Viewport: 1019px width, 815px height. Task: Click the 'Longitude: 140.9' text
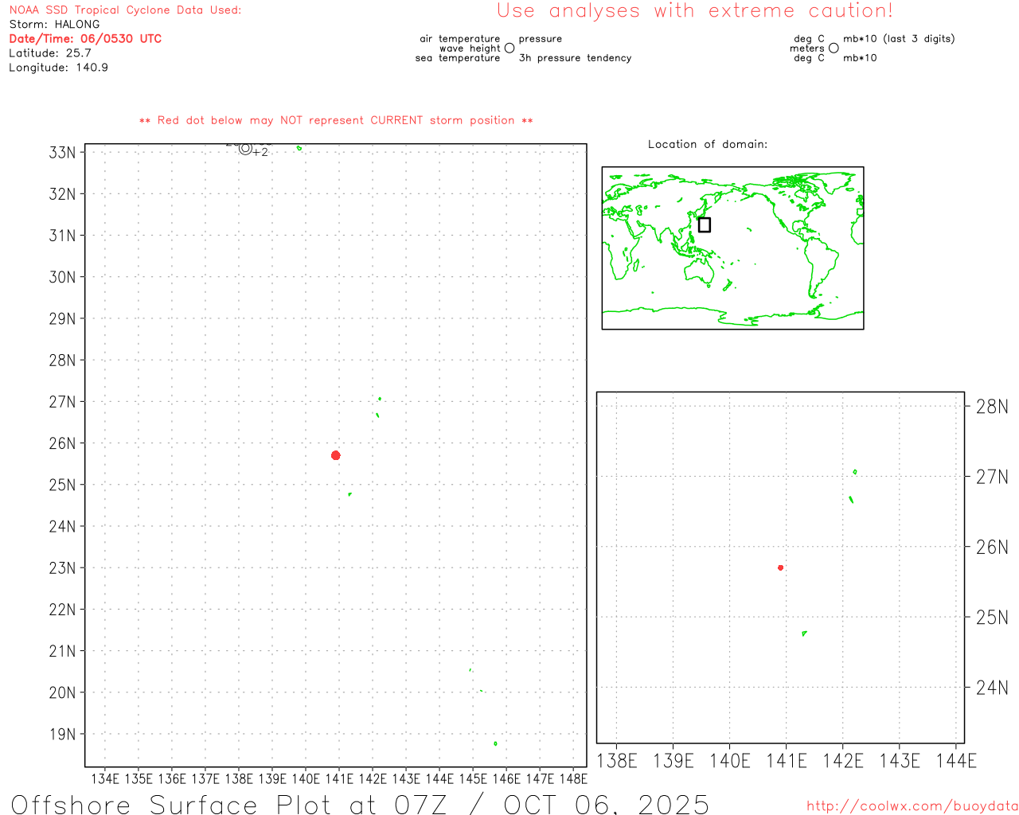tap(58, 68)
